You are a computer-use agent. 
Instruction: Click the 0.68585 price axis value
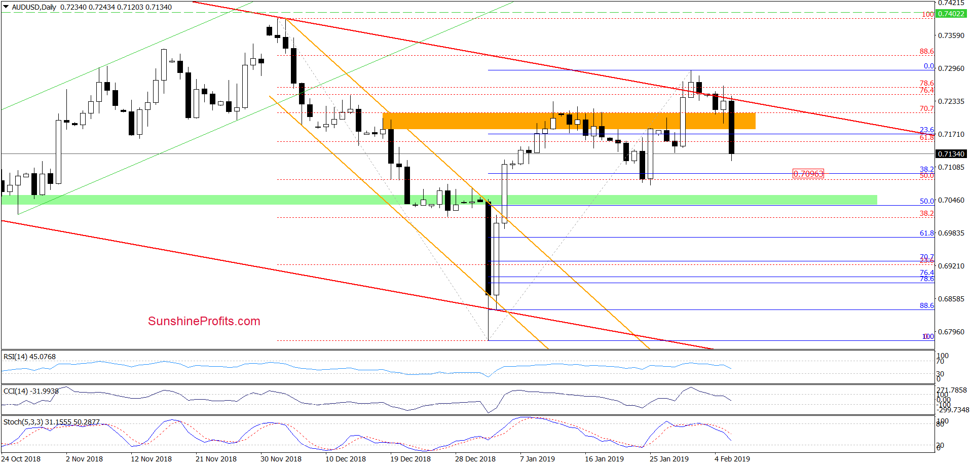951,299
